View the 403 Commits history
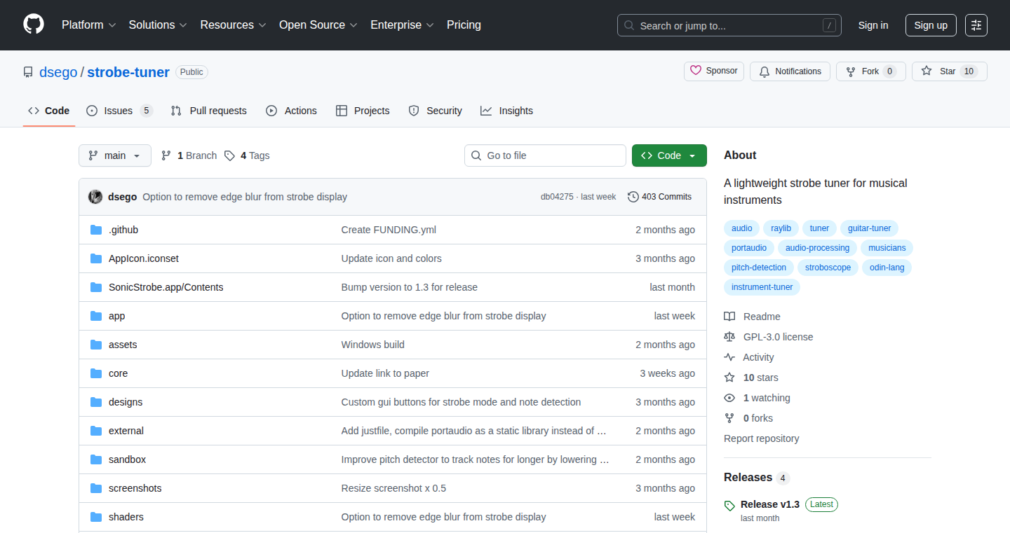This screenshot has height=533, width=1010. pyautogui.click(x=659, y=197)
